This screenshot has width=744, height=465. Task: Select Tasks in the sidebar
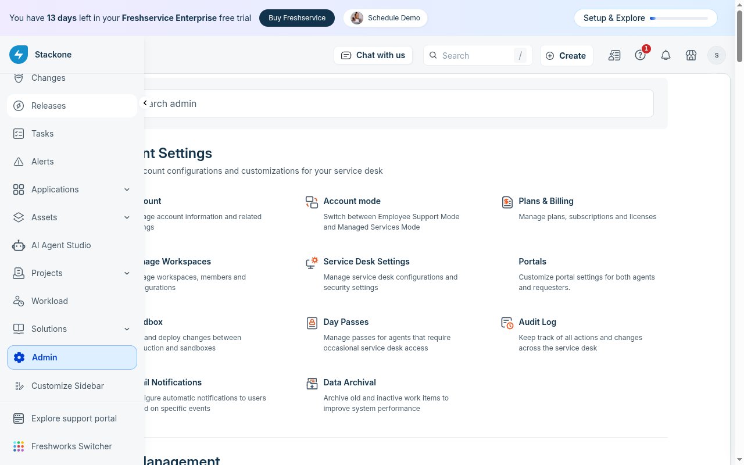coord(72,134)
